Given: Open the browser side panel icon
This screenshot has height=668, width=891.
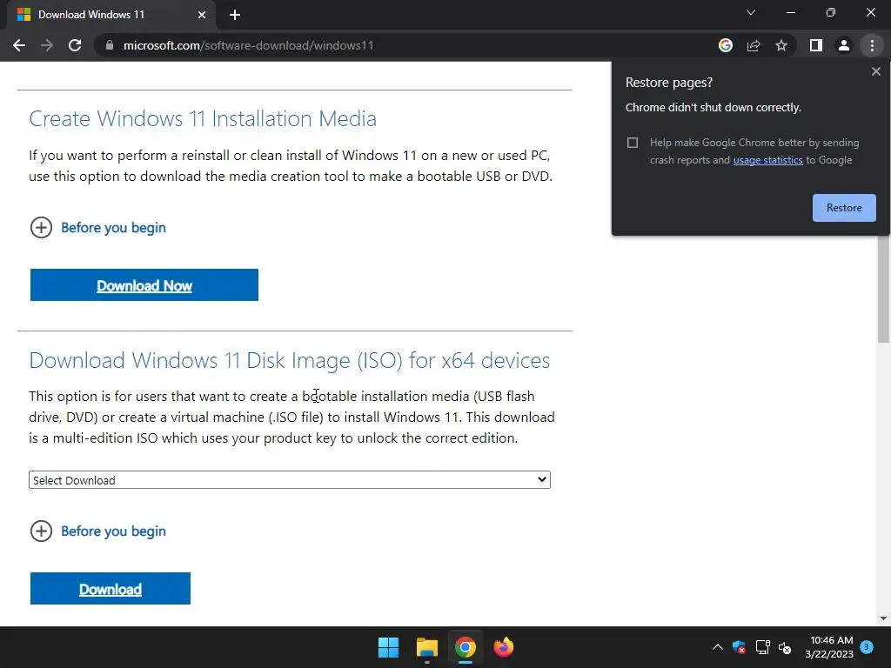Looking at the screenshot, I should click(x=816, y=45).
